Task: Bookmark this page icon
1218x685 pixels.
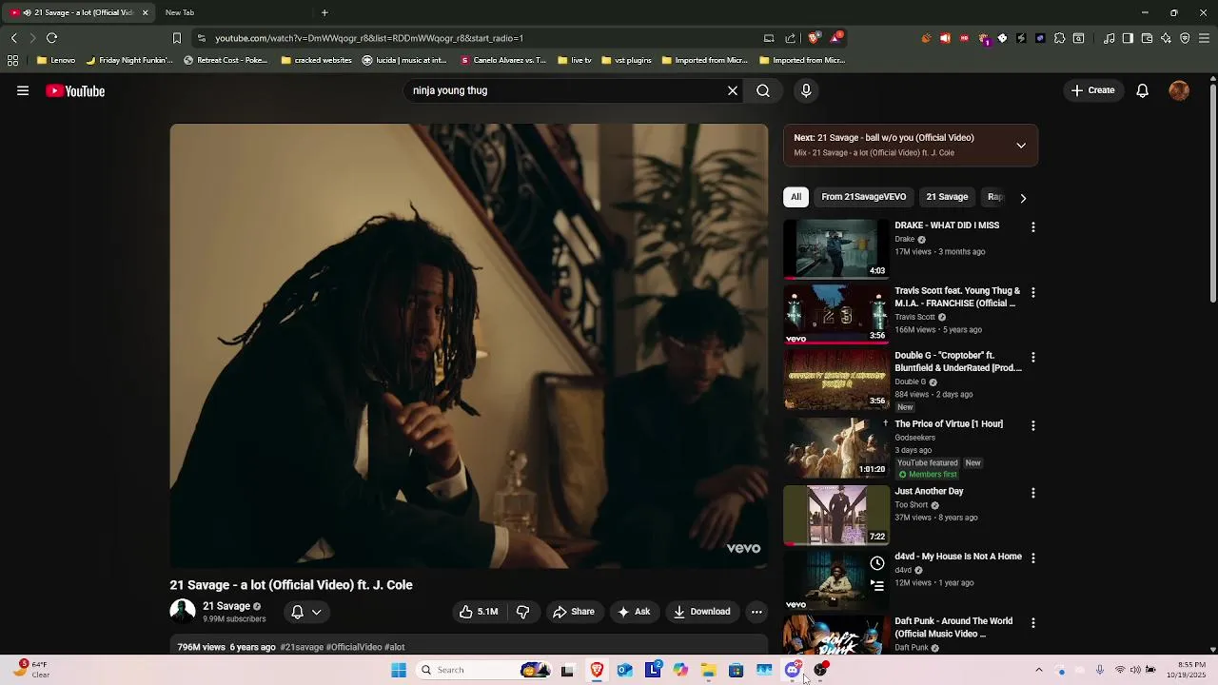Action: click(x=176, y=38)
